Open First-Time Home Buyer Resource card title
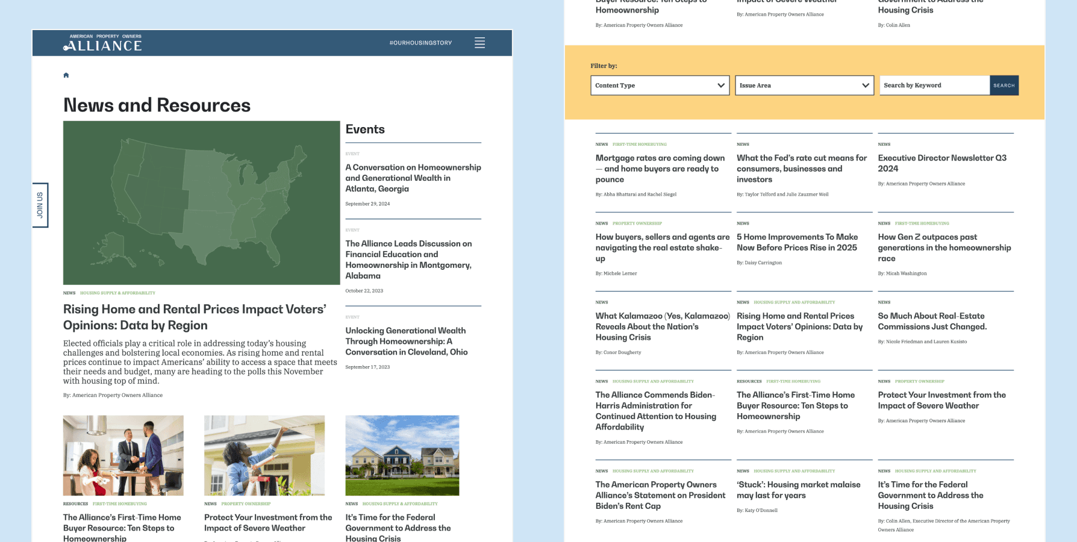The width and height of the screenshot is (1077, 542). coord(122,528)
